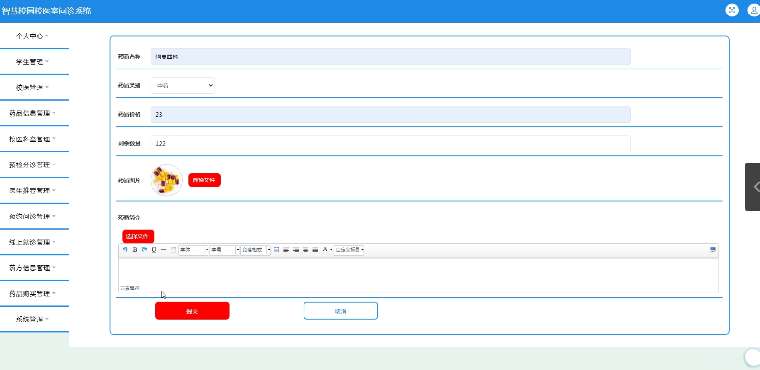Justify the editor text
Screen dimensions: 760x370
(315, 250)
